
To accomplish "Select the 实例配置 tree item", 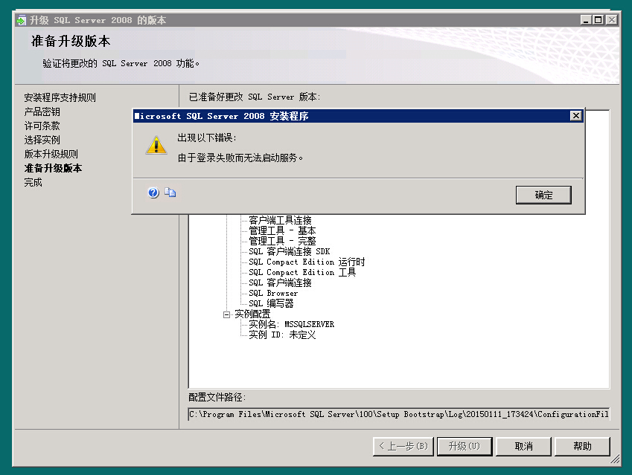I will click(252, 314).
